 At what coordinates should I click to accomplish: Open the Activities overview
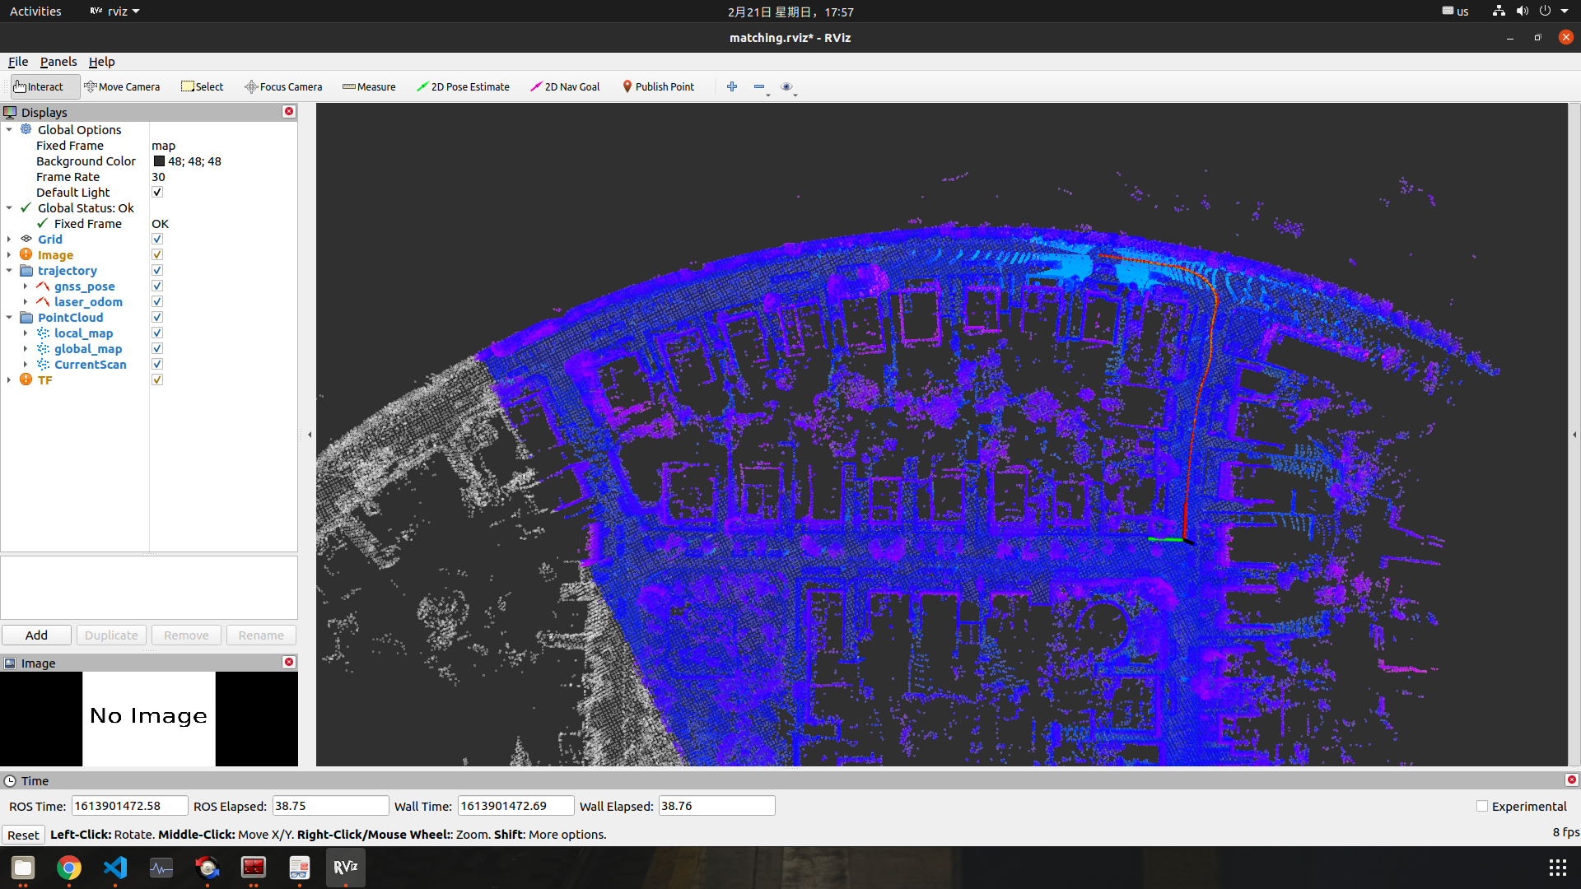35,12
